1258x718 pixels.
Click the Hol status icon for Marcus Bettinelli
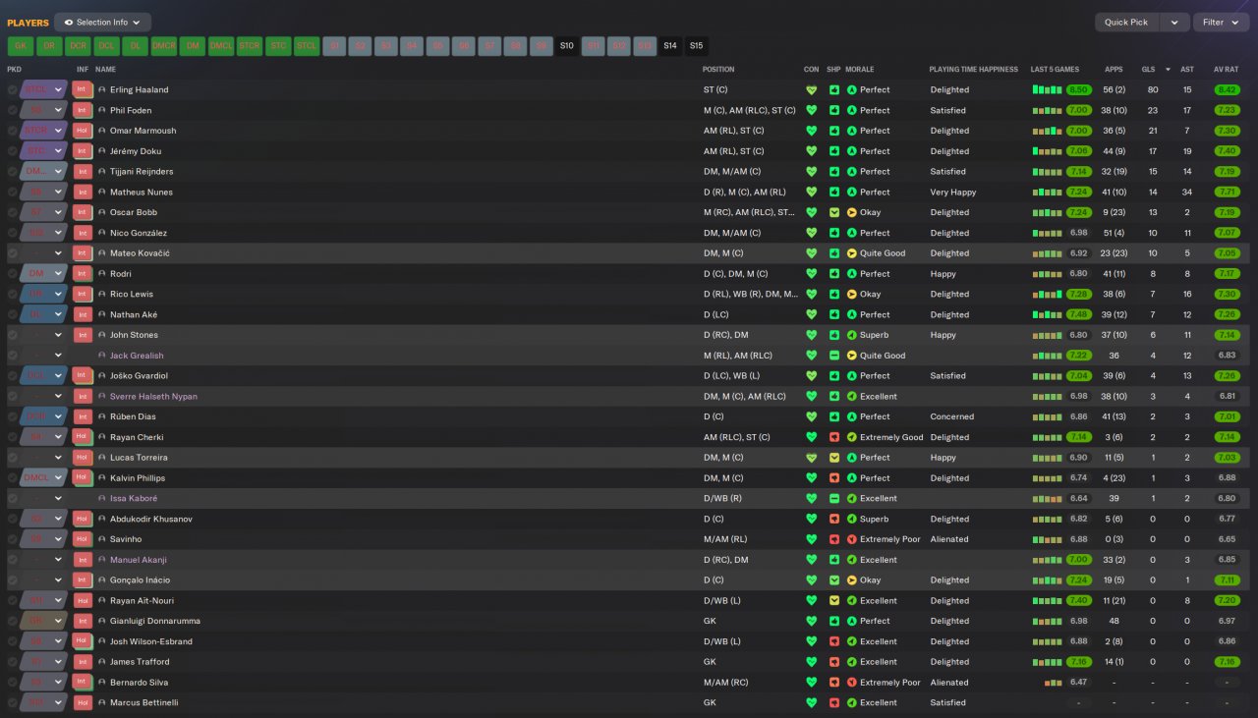[83, 702]
